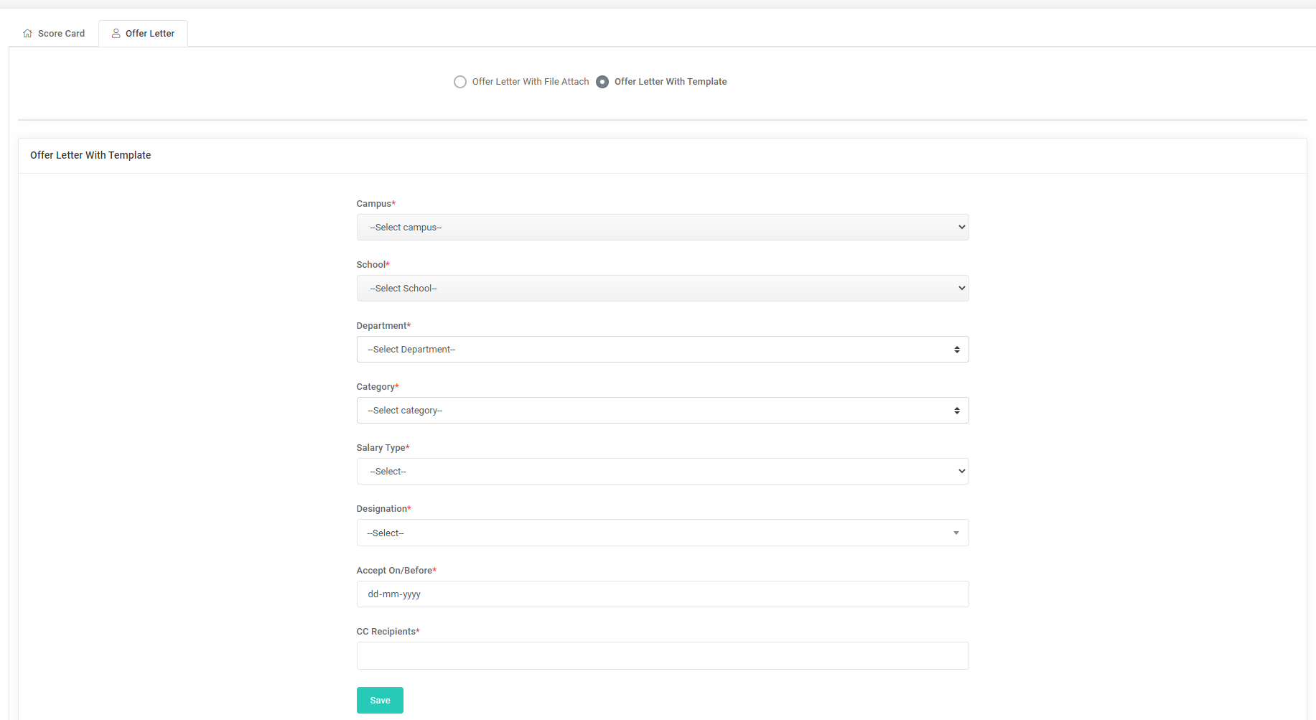Click the Department up-down arrows icon

click(956, 350)
